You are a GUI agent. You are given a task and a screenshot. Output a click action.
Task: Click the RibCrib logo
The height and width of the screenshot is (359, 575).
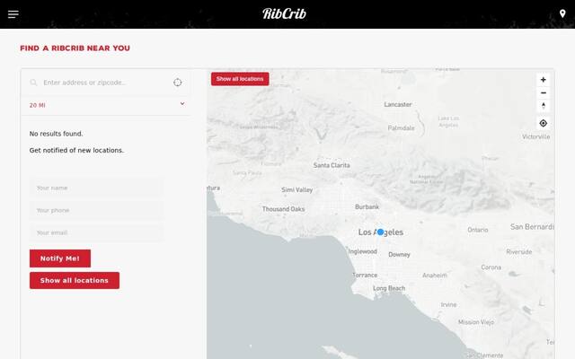tap(284, 14)
